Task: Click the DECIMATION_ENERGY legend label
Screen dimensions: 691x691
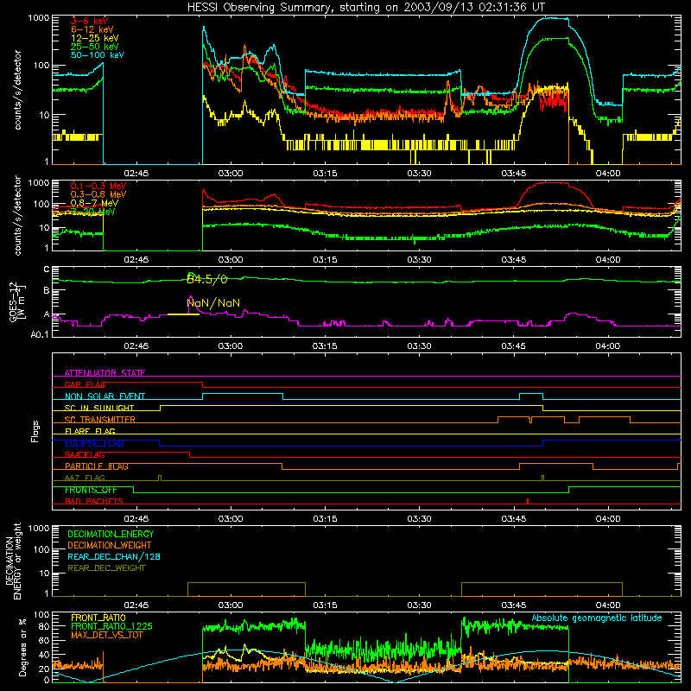Action: pos(111,534)
